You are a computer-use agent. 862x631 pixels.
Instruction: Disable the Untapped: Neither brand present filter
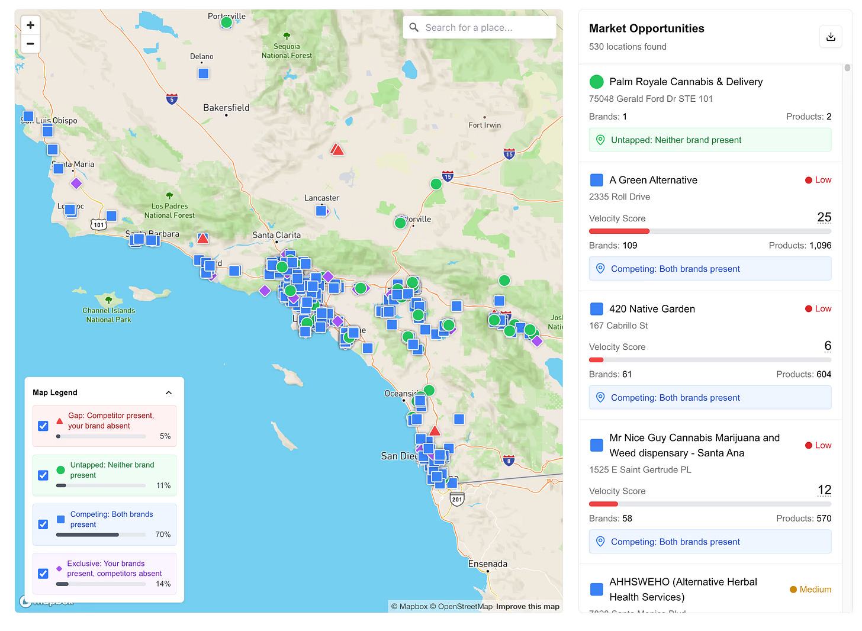tap(43, 475)
